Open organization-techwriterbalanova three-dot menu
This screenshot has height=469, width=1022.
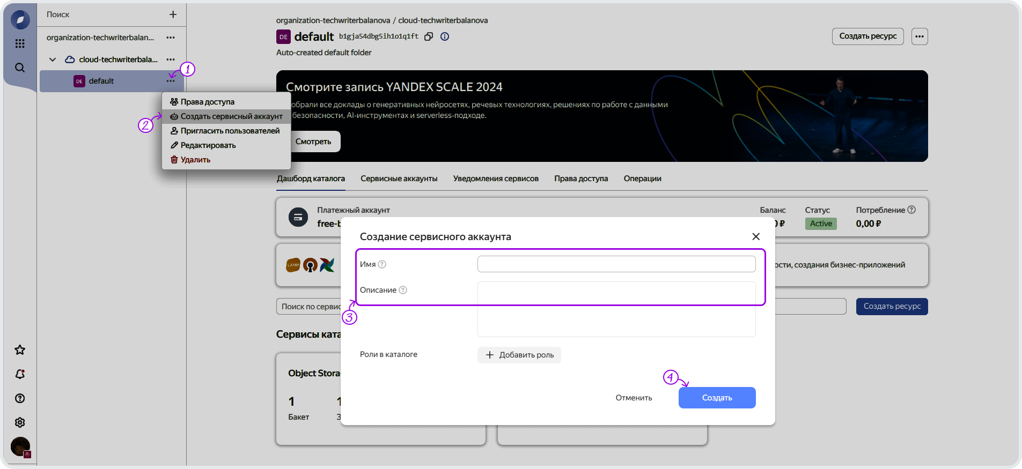[171, 38]
